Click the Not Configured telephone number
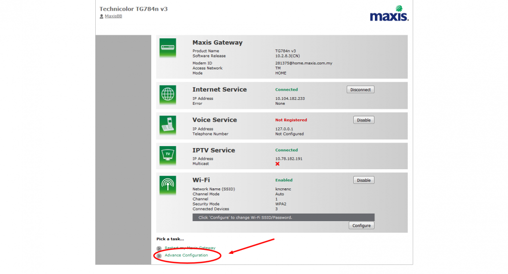Screen dimensions: 508x274 pos(289,134)
